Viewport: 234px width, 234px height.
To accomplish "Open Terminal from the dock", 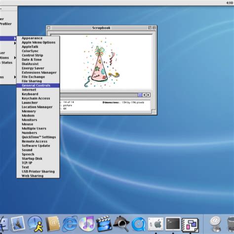I will [x=173, y=224].
